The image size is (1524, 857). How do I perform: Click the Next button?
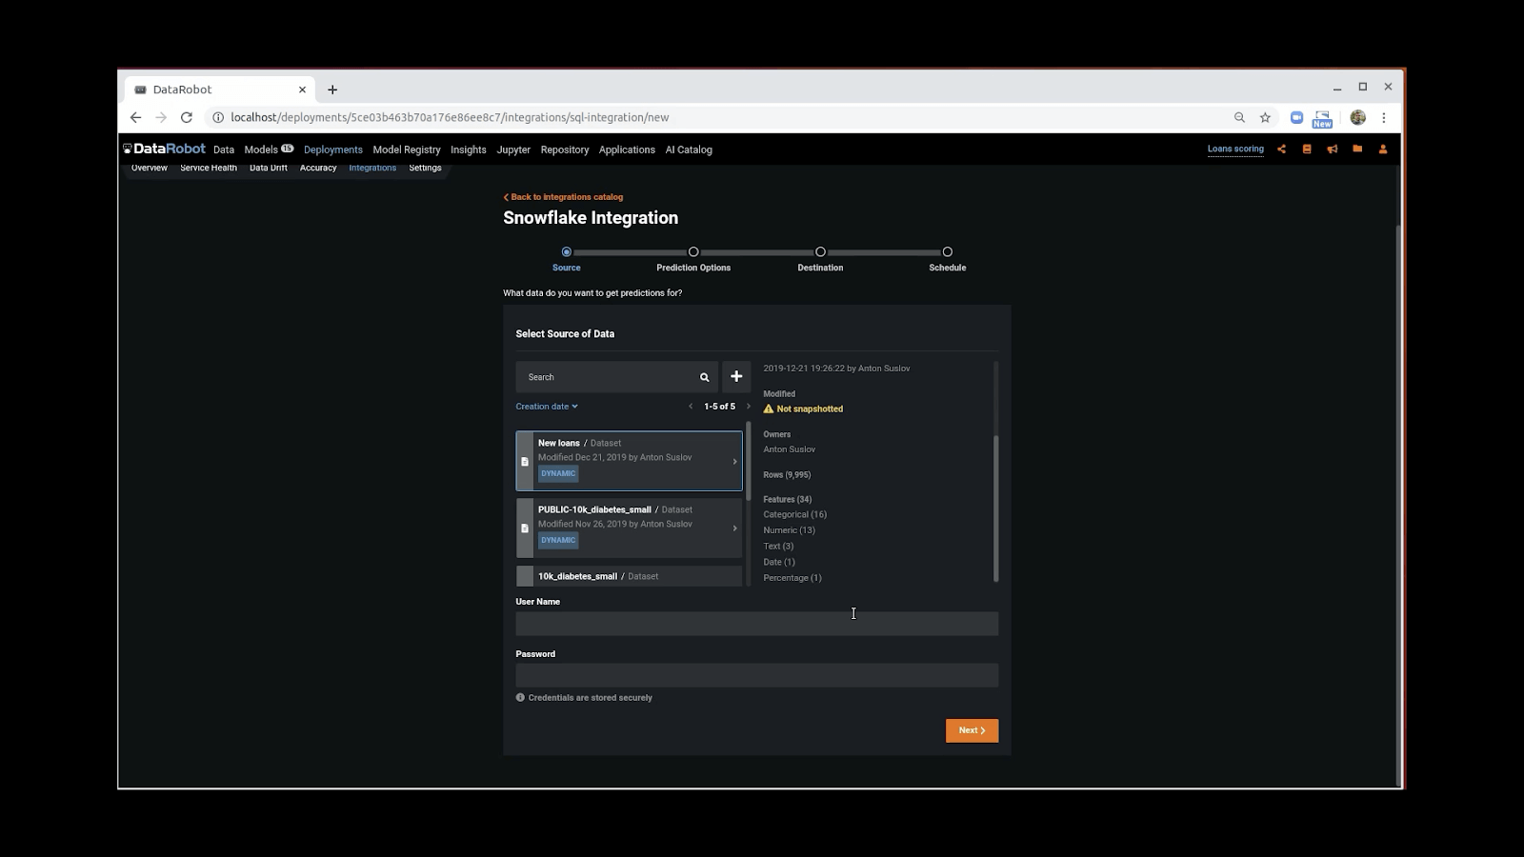coord(972,730)
